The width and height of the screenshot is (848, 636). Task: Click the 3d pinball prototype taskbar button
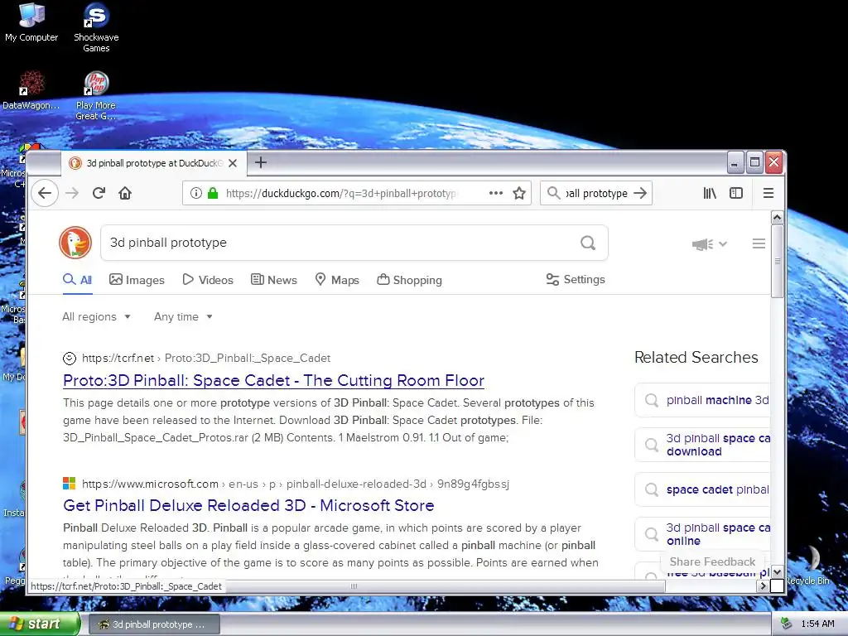tap(153, 624)
